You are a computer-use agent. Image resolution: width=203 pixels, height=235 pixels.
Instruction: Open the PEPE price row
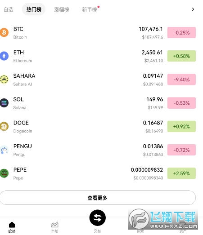pos(98,173)
